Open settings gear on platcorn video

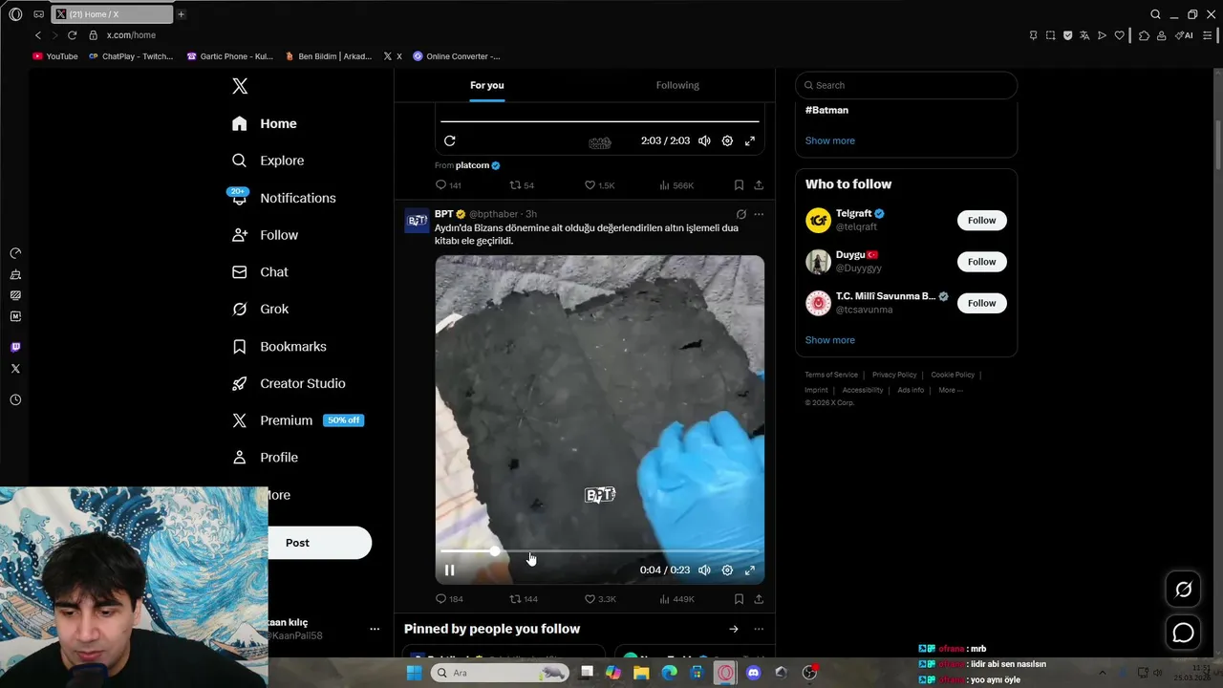(727, 140)
